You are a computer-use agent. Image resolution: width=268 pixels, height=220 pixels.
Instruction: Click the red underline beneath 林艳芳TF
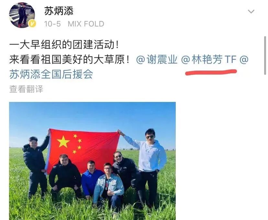211,72
